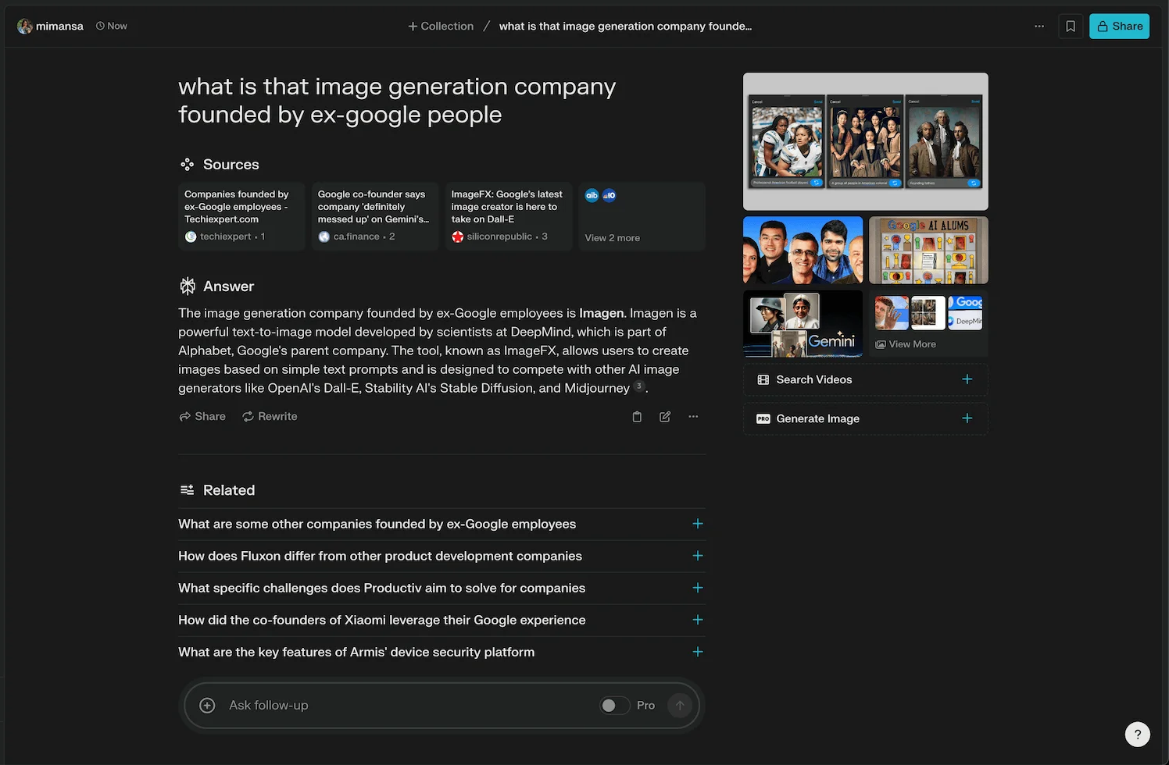Viewport: 1169px width, 765px height.
Task: Copy the answer to clipboard
Action: 636,416
